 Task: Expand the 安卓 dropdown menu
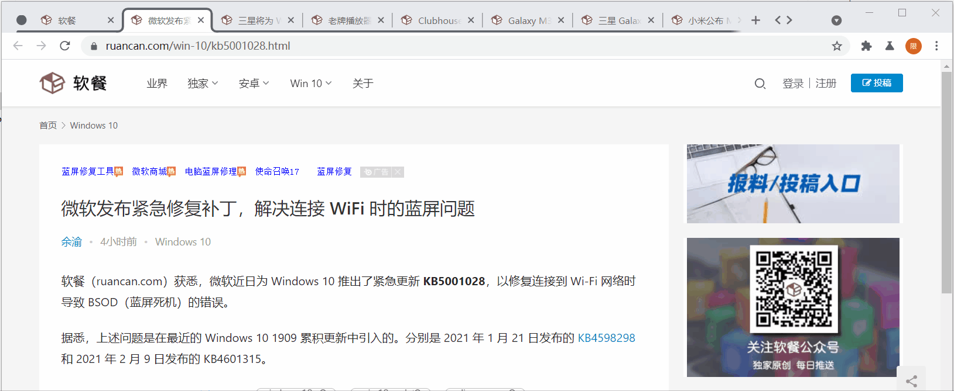pyautogui.click(x=254, y=84)
